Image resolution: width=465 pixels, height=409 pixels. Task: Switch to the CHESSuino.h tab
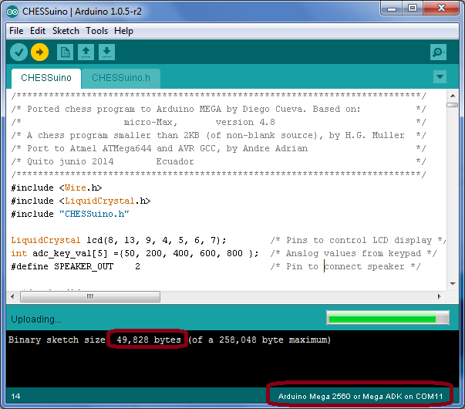click(121, 78)
